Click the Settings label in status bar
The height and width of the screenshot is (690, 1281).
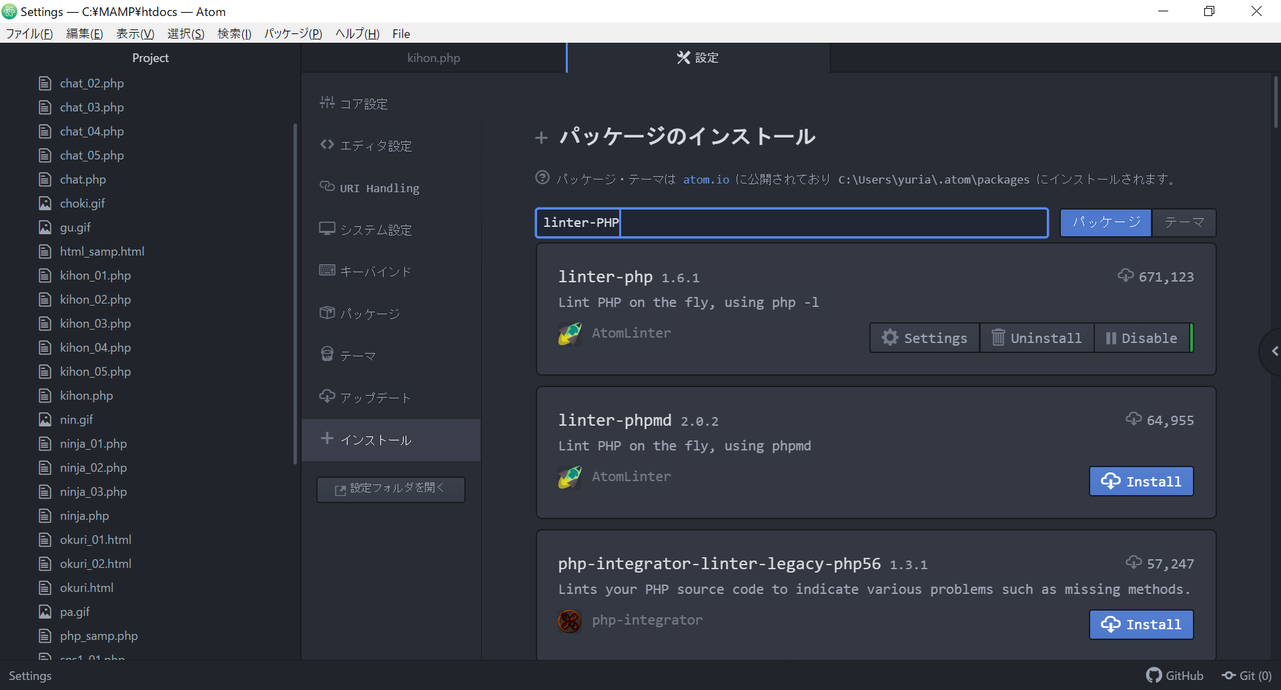(30, 676)
